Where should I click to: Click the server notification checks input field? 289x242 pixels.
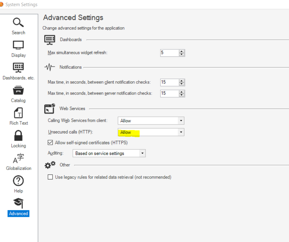[x=169, y=93]
